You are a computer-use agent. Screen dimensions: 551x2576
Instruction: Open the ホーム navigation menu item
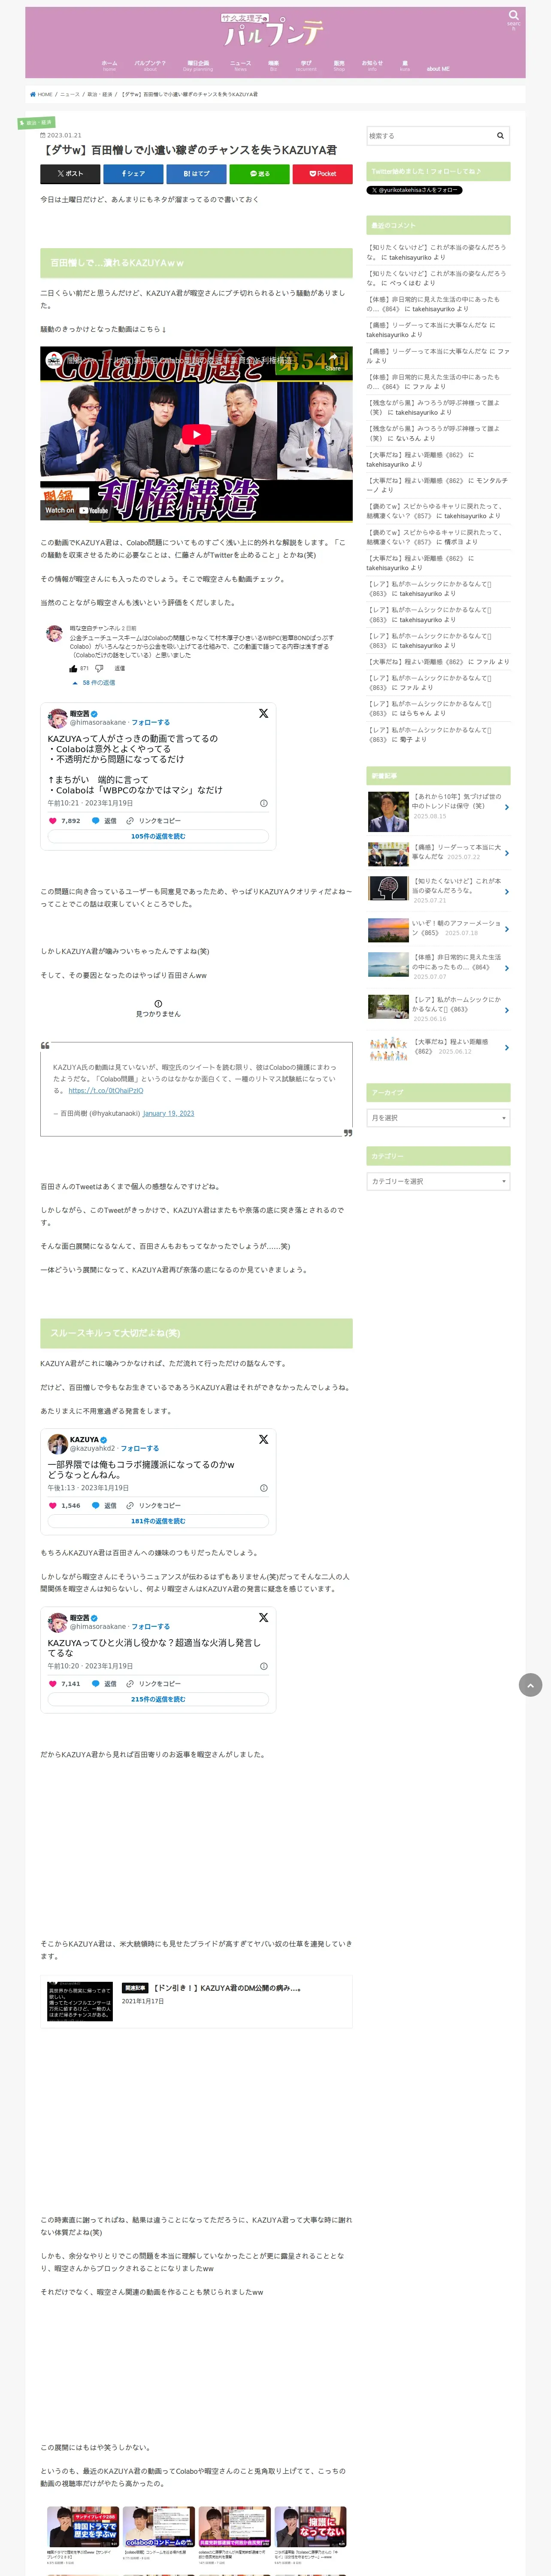tap(109, 65)
